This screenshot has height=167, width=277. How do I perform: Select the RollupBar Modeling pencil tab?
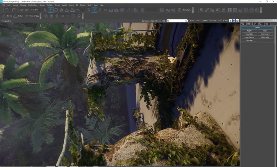pos(255,24)
